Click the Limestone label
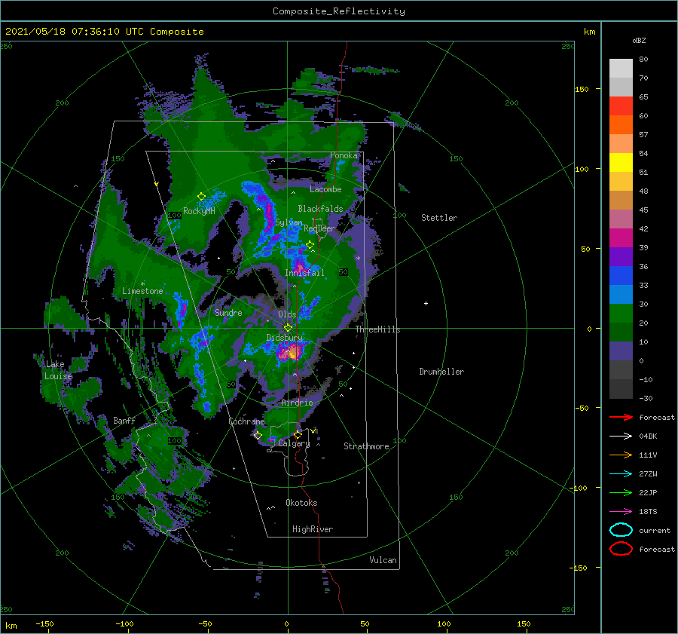This screenshot has height=634, width=678. pos(142,291)
